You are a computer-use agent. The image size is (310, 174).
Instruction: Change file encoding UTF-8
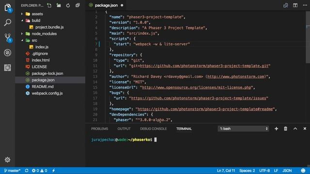point(264,171)
